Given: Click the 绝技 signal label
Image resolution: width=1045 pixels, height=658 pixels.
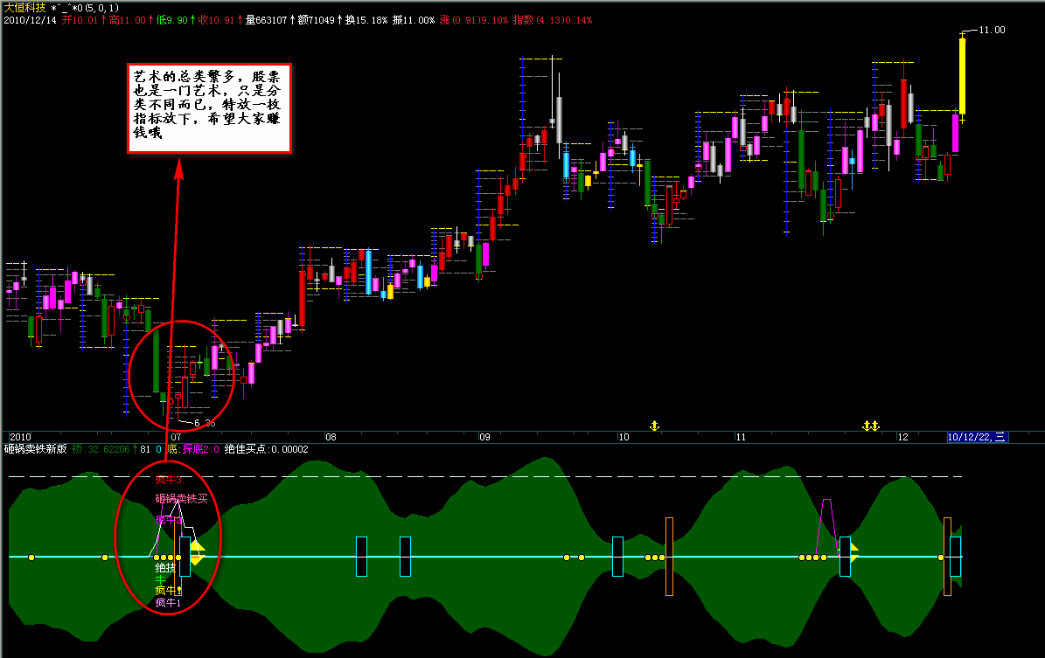Looking at the screenshot, I should click(x=165, y=567).
